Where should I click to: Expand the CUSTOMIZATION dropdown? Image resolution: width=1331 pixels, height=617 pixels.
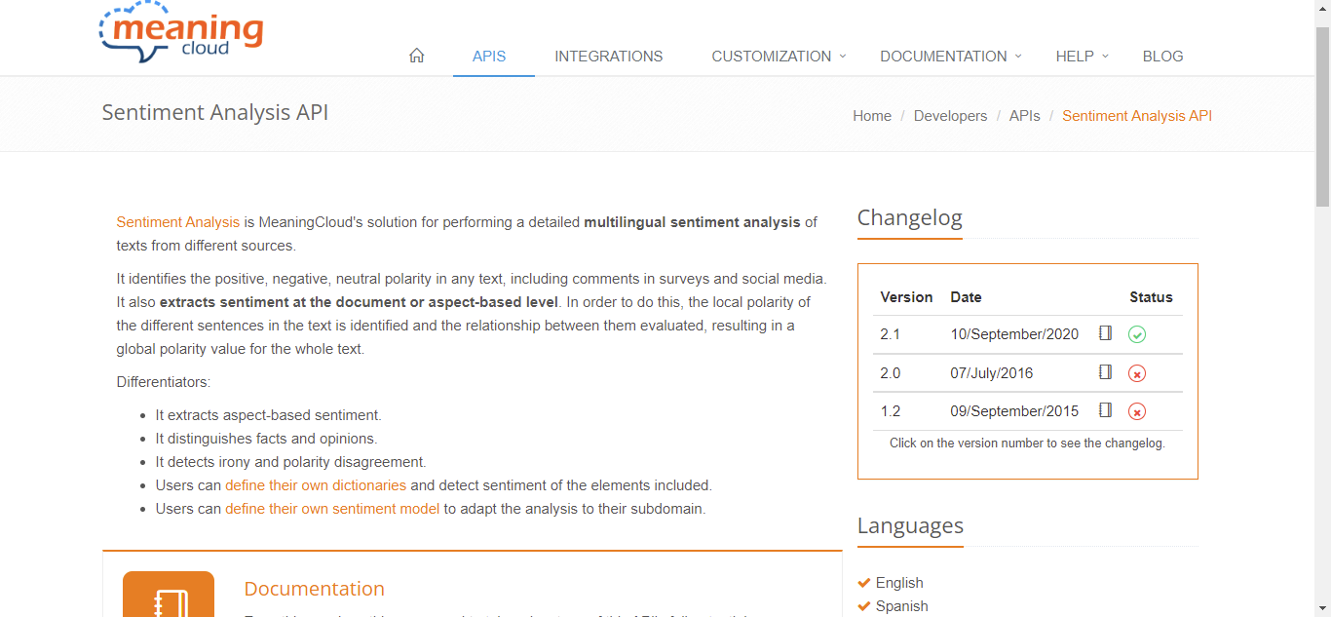click(x=771, y=56)
